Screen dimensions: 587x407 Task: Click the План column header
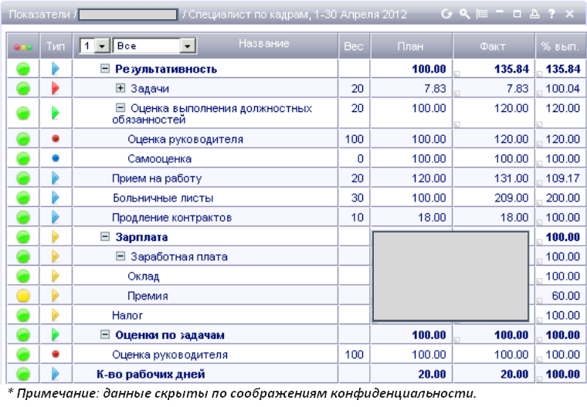[x=411, y=46]
